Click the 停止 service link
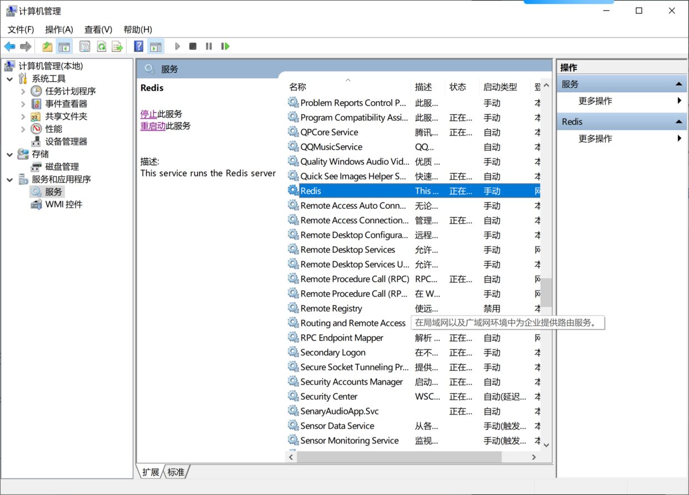The height and width of the screenshot is (495, 689). pos(148,114)
